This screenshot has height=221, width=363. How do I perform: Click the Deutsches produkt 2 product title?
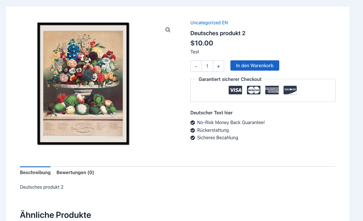(218, 33)
